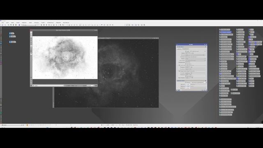Open view list dropdown in Real-Time Preview footer
263x148 pixels.
pos(48,86)
